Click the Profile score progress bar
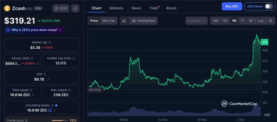 (x=60, y=121)
